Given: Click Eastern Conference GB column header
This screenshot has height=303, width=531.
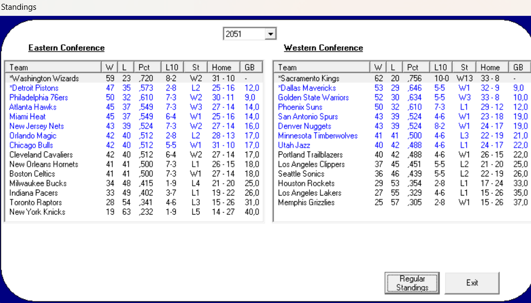Looking at the screenshot, I should tap(251, 67).
